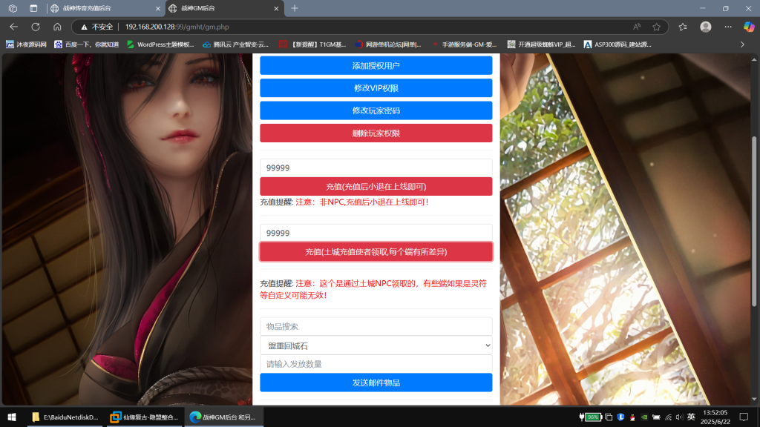Open the WordPress主题模板 bookmark

point(160,44)
